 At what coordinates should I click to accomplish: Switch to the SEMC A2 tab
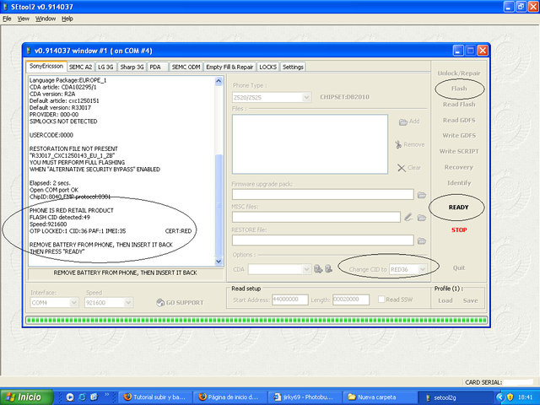(81, 67)
